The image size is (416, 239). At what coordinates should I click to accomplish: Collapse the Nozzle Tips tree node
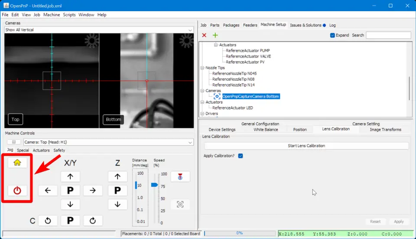(x=202, y=68)
